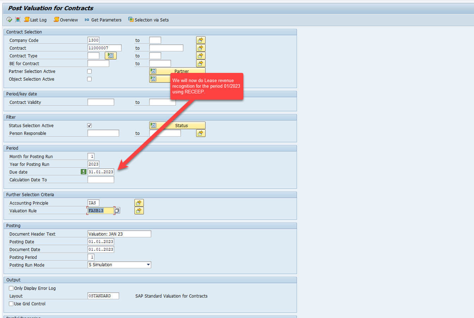Click Selection via Sets
Image resolution: width=474 pixels, height=318 pixels.
[148, 20]
